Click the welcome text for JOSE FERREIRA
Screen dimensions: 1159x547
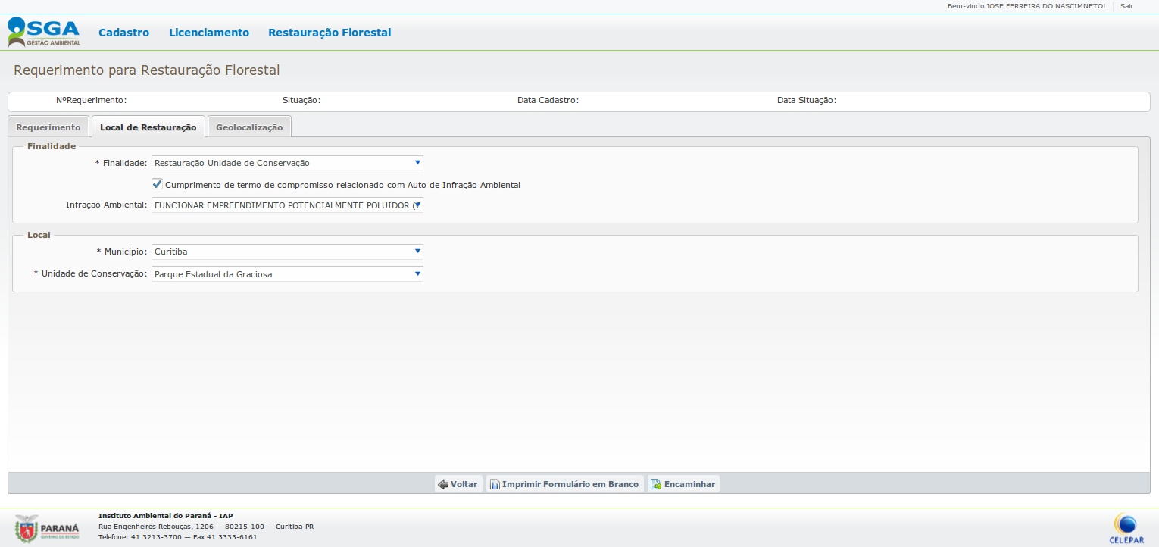pos(1026,6)
